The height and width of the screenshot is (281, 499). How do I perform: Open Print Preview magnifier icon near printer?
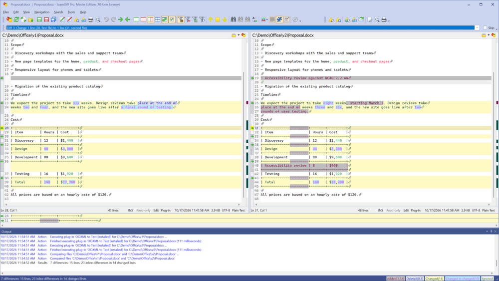pos(98,20)
